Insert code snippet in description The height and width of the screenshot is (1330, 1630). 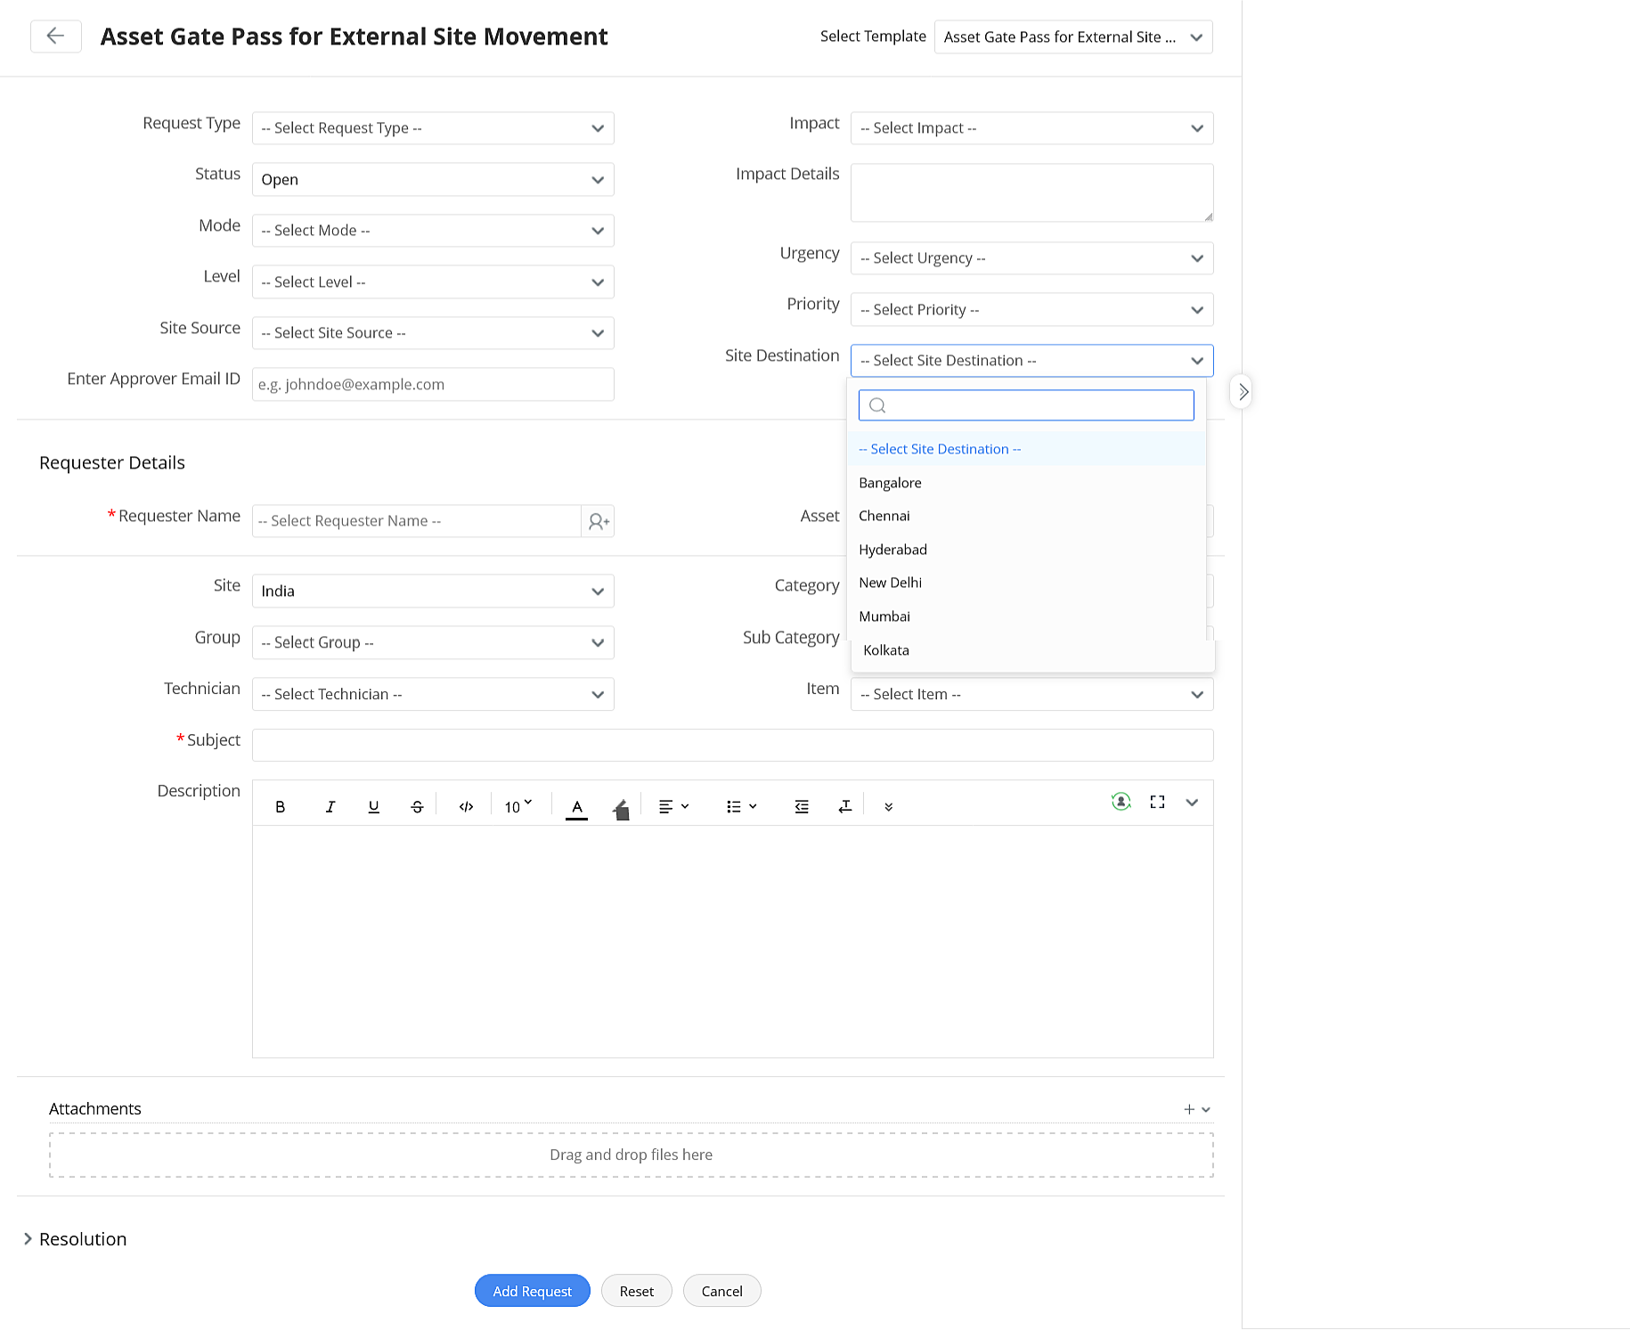(x=466, y=807)
